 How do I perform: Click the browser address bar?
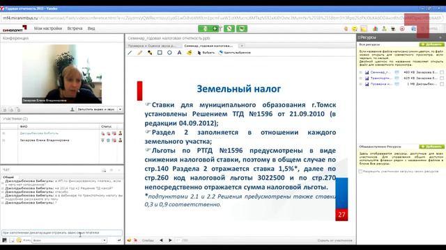pos(222,18)
